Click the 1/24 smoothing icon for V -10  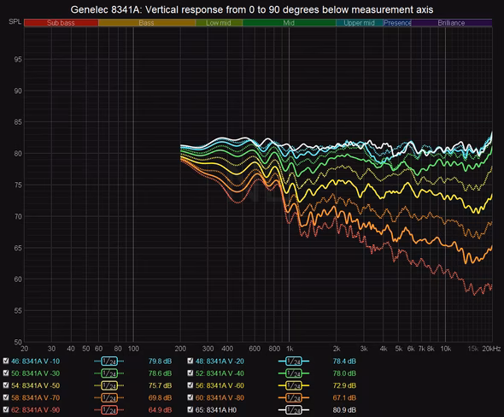[x=109, y=361]
